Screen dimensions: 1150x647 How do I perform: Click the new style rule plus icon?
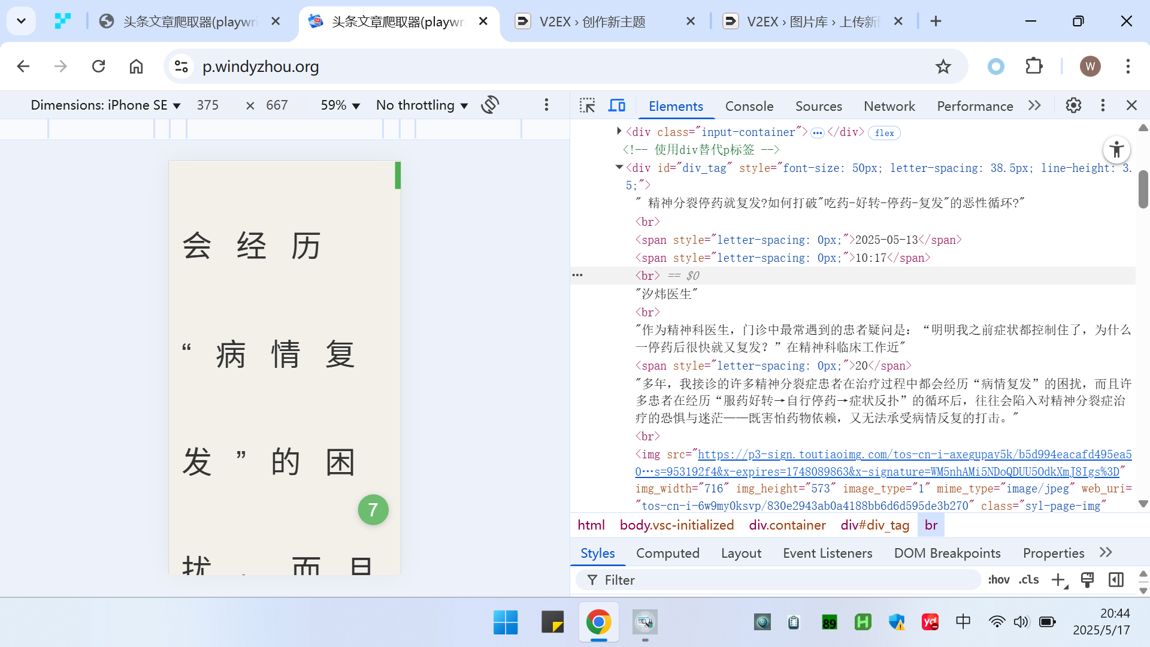[x=1059, y=580]
